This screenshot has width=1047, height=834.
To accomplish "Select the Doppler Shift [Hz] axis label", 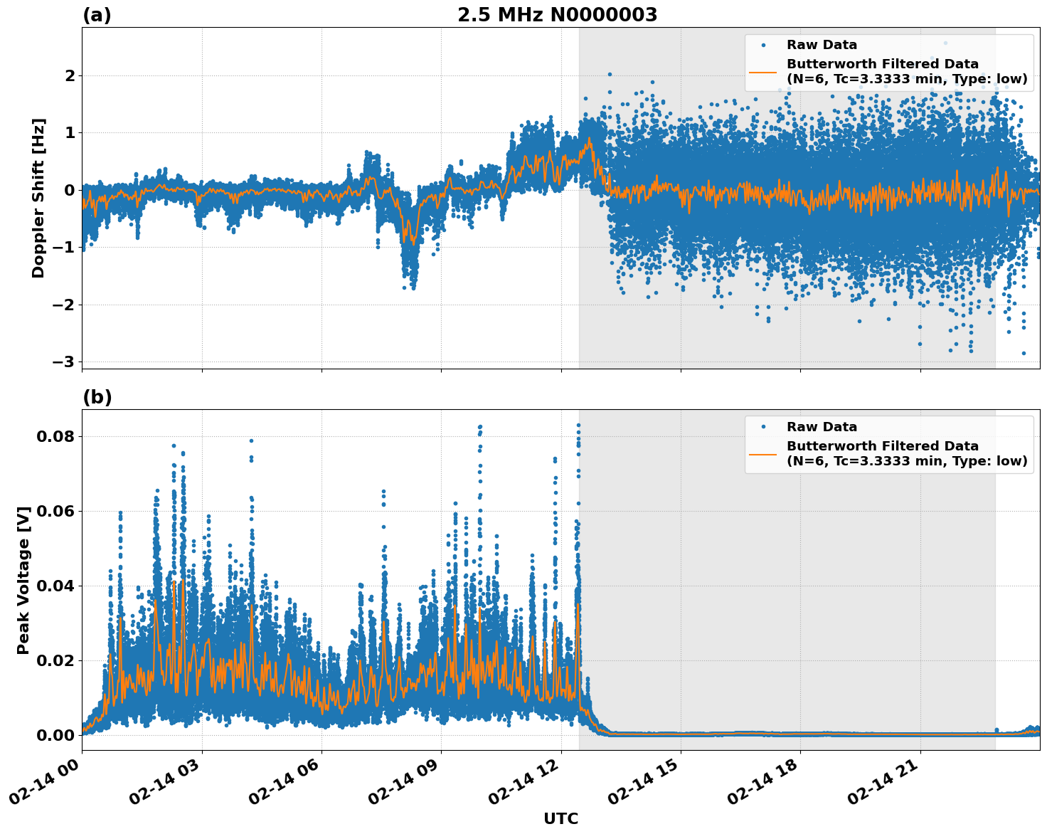I will [x=38, y=198].
